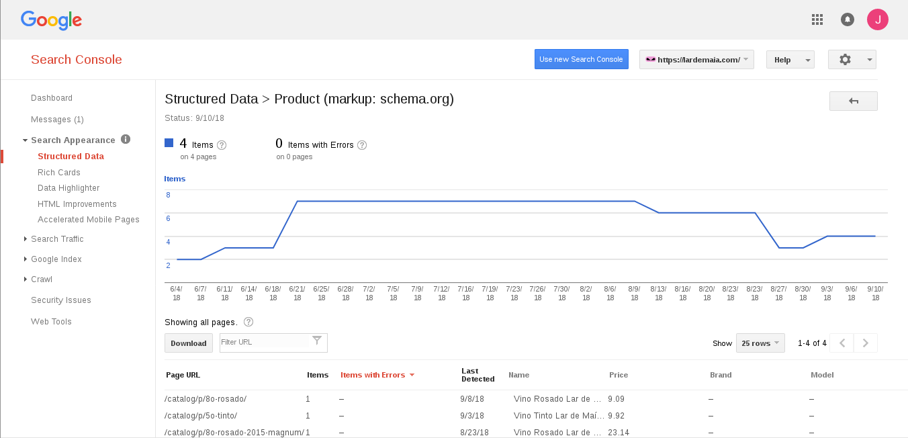This screenshot has width=908, height=438.
Task: Click last detected date 9/3/18
Action: point(472,416)
